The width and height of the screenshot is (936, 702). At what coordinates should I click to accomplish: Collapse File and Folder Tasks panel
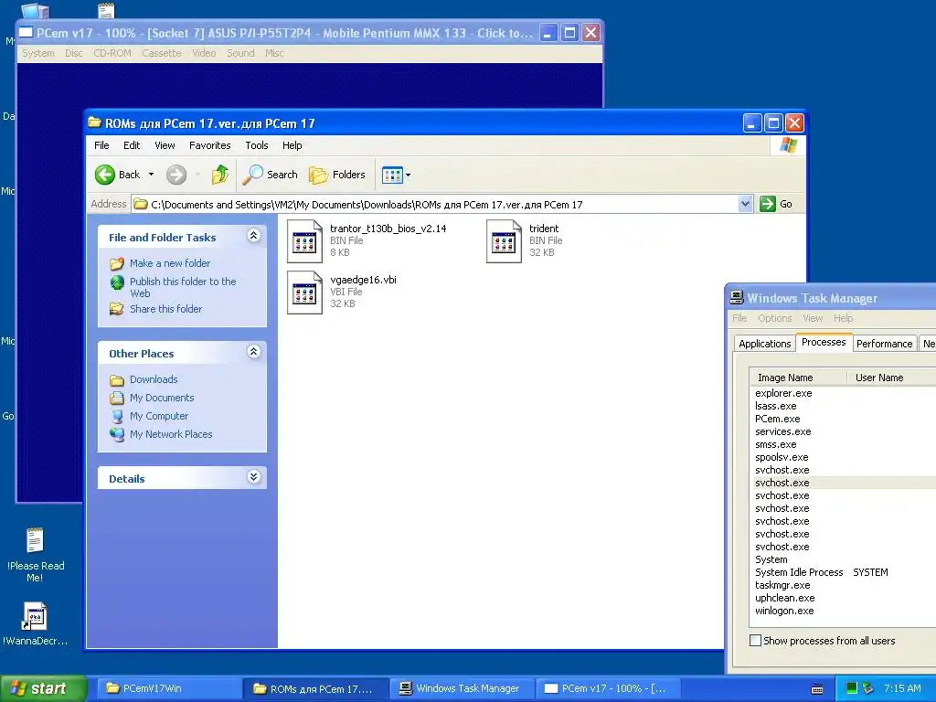[x=254, y=236]
